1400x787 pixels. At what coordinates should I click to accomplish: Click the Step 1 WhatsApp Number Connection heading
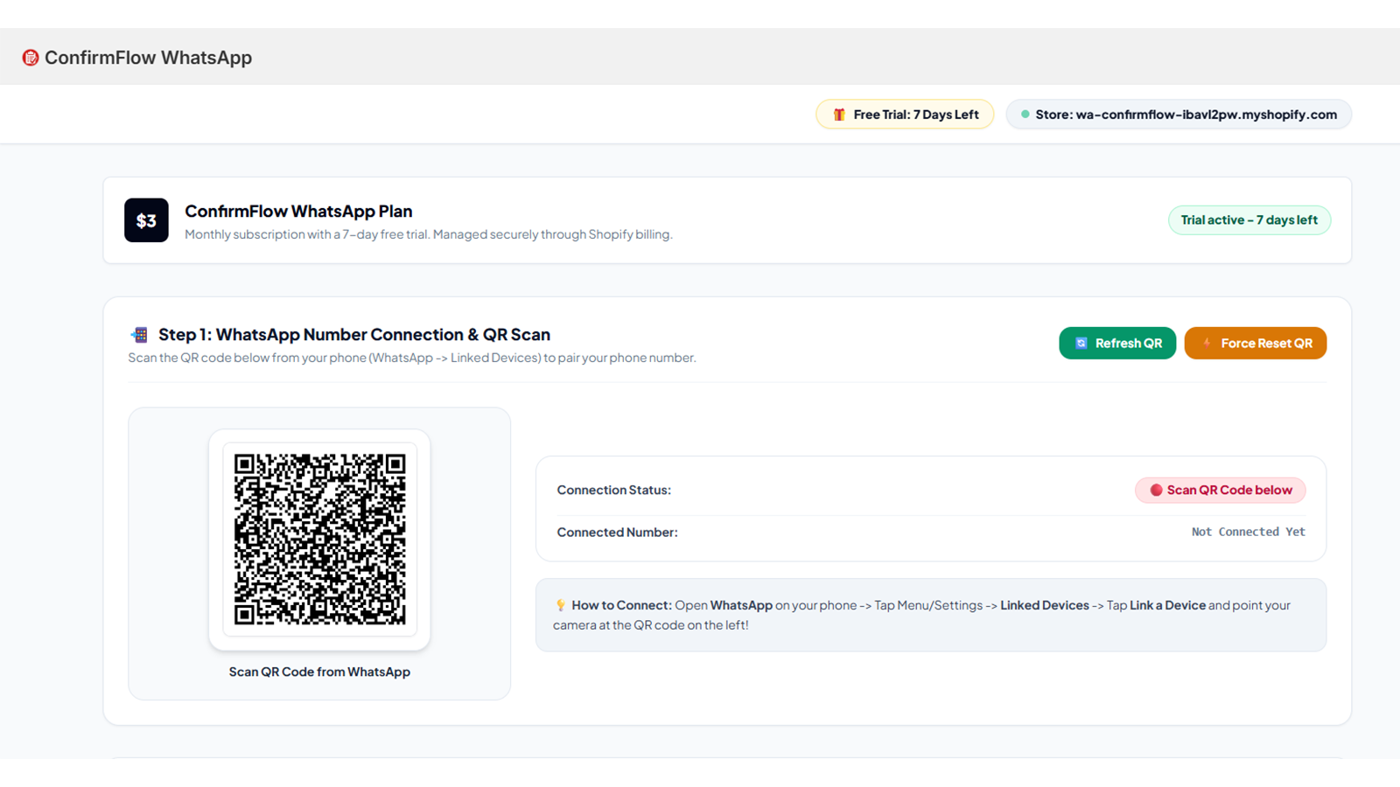click(x=354, y=335)
